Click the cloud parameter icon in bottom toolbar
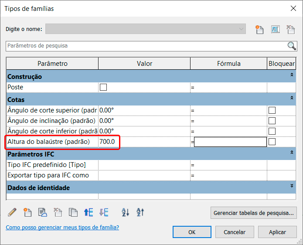The height and width of the screenshot is (245, 303). tap(43, 212)
